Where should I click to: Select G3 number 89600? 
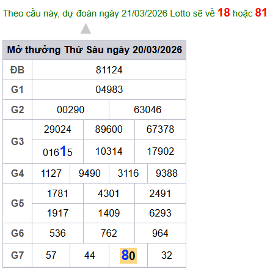(x=109, y=129)
